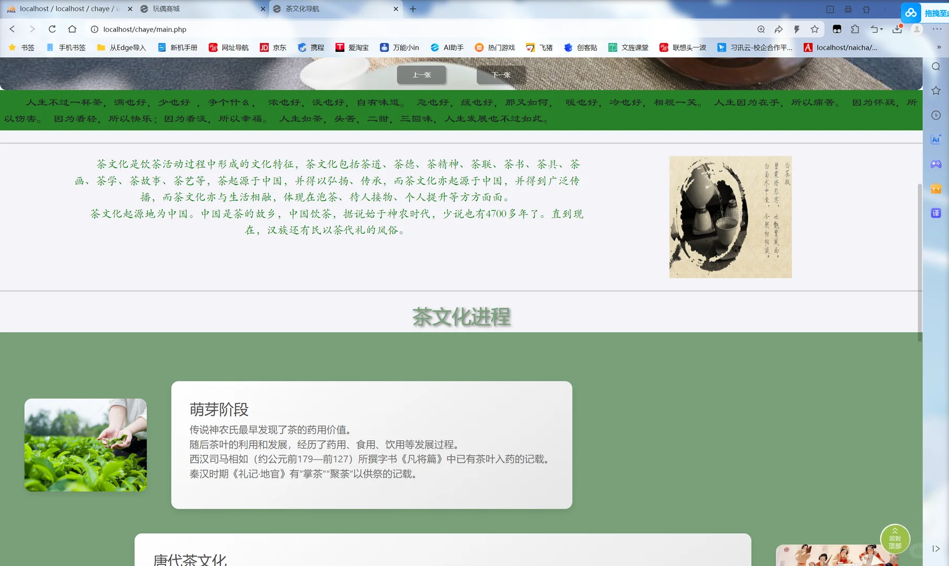
Task: Open the Downloads icon with red notification dot
Action: pos(897,29)
